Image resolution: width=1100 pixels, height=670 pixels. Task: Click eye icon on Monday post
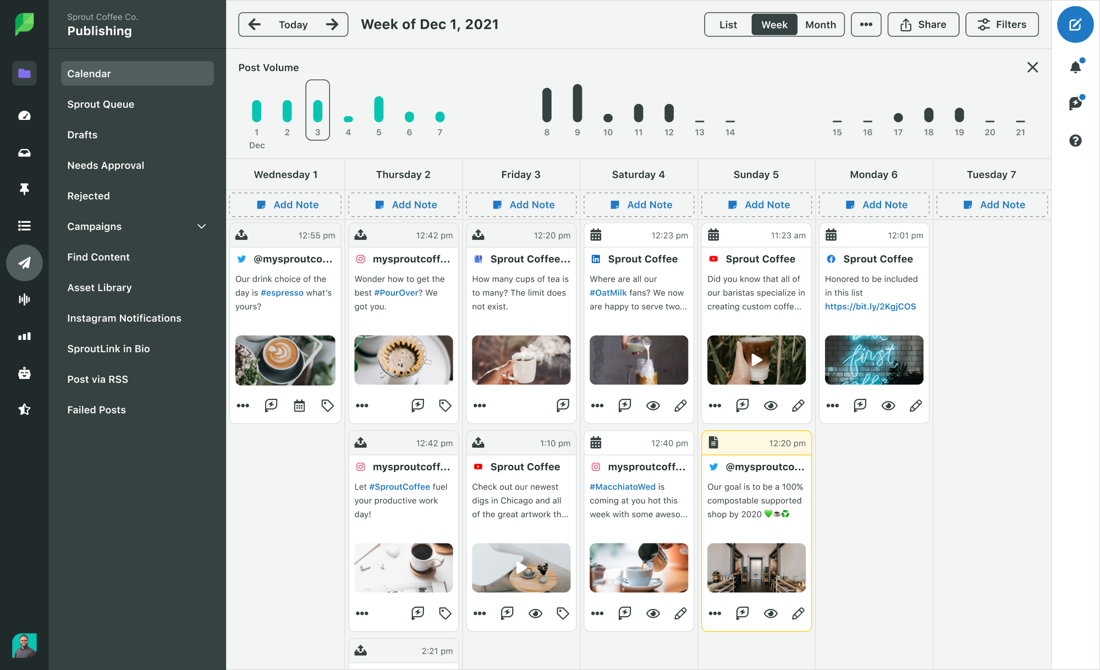[889, 405]
